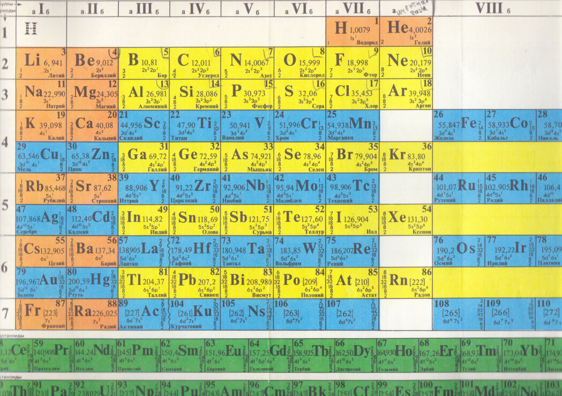Select the Calcium Ca 40,08 cell
This screenshot has height=396, width=562.
coord(93,126)
